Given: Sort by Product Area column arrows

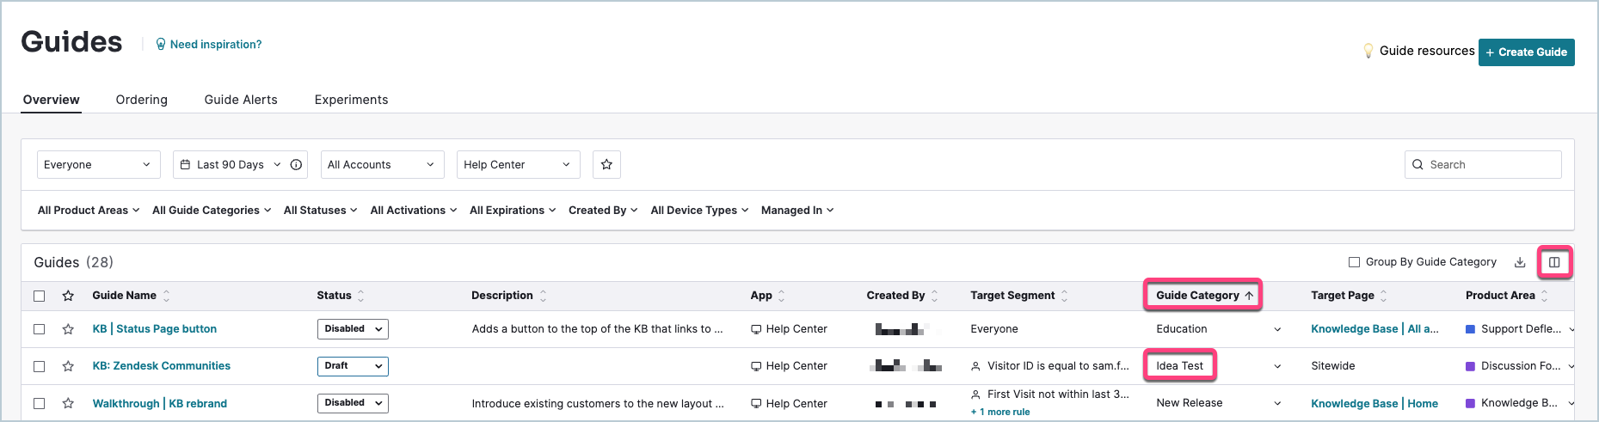Looking at the screenshot, I should (x=1545, y=296).
